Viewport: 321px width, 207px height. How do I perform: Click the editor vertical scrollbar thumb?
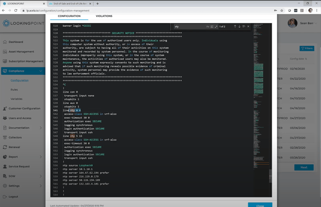click(270, 176)
